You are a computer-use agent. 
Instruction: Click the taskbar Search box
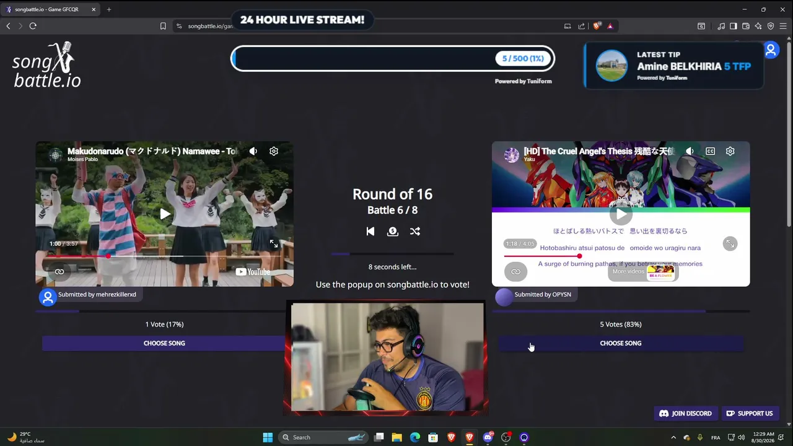(323, 437)
